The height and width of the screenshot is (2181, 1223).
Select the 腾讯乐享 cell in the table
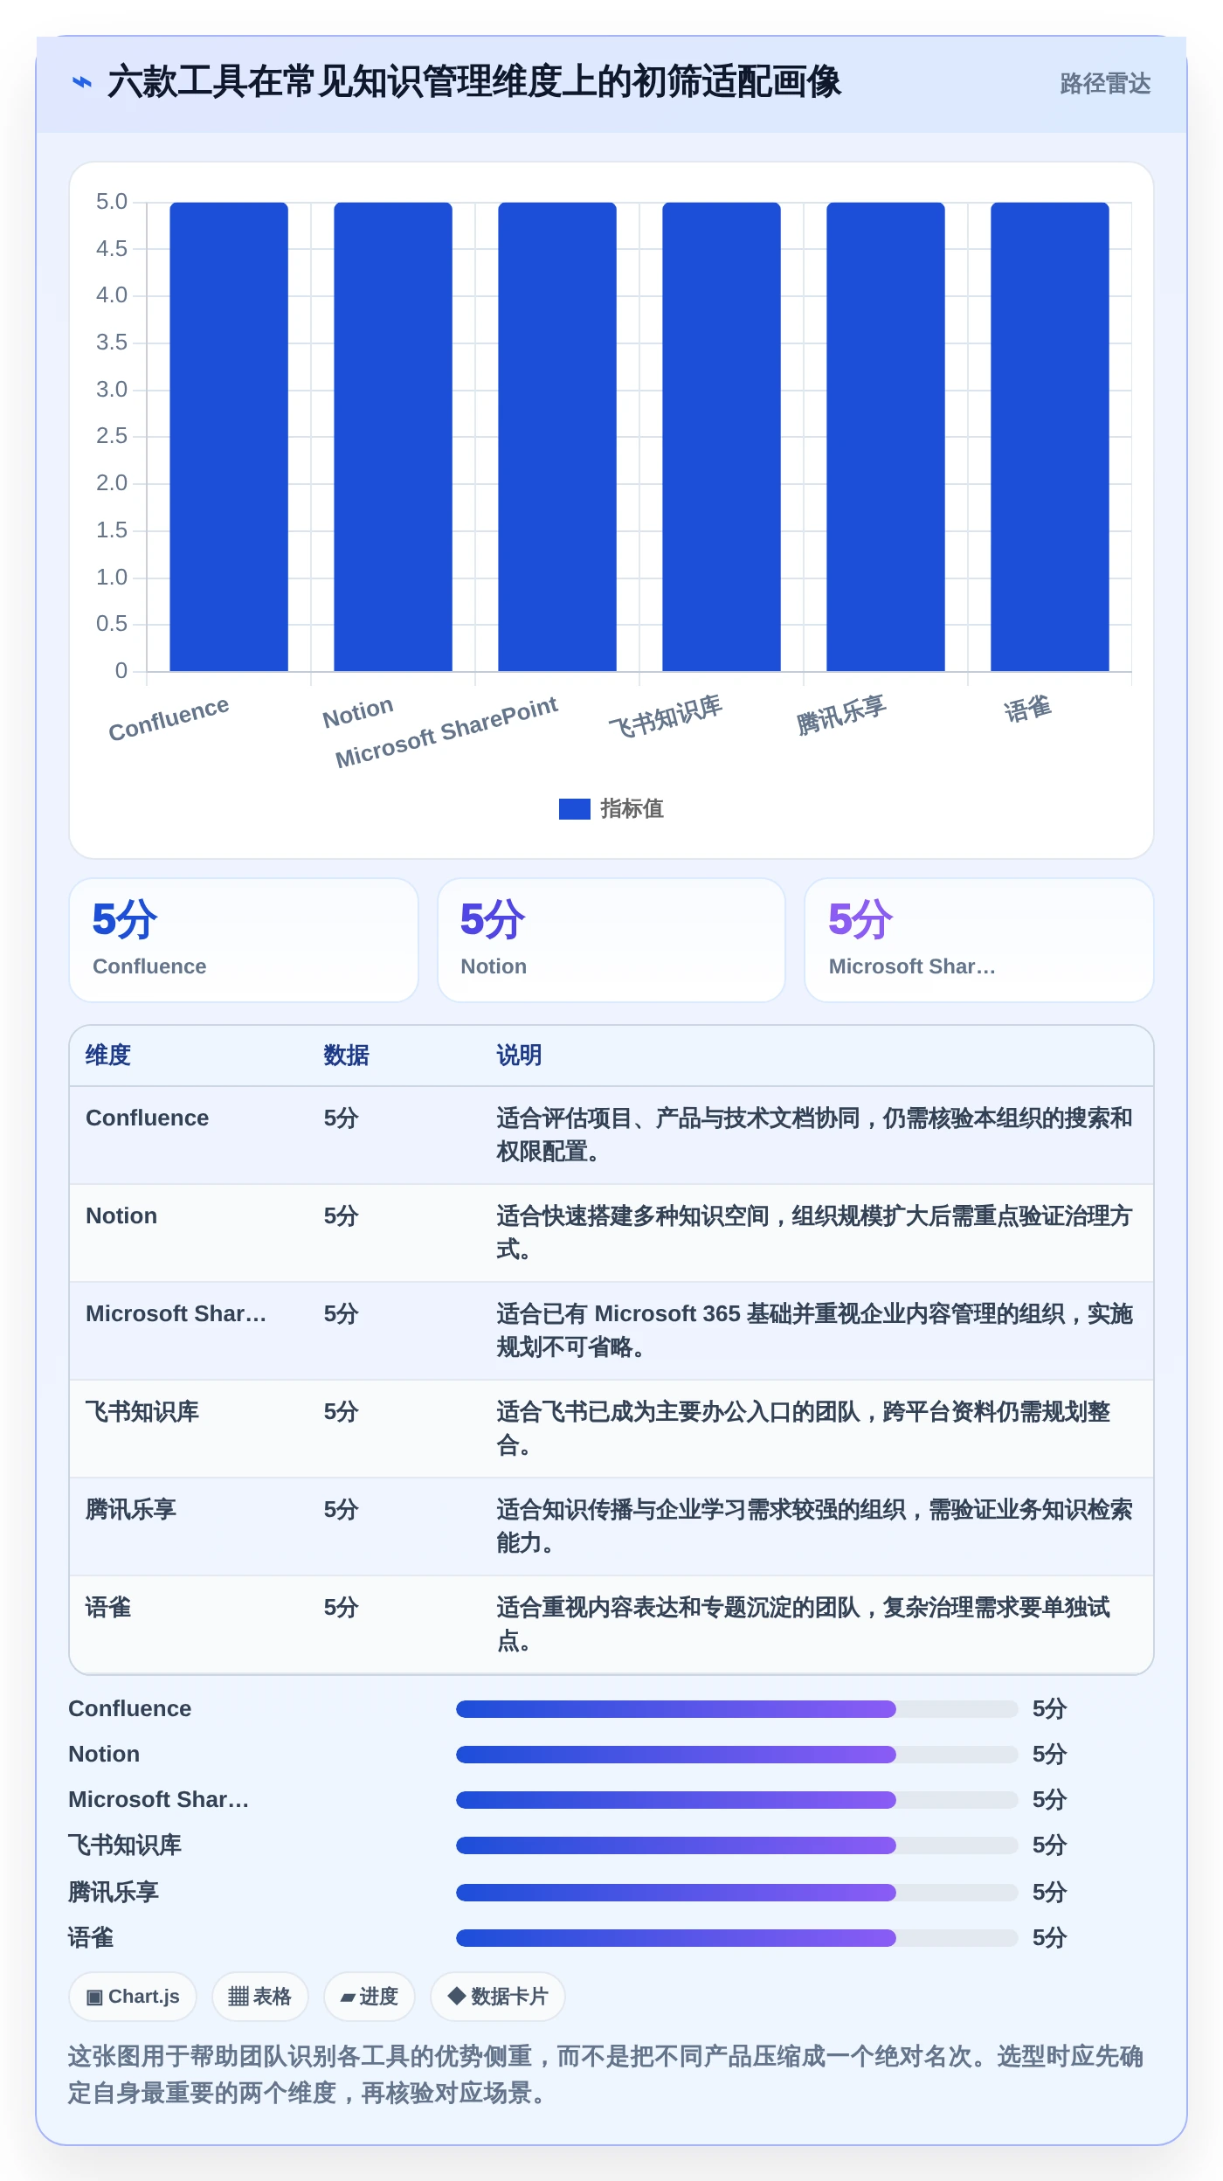pyautogui.click(x=131, y=1510)
